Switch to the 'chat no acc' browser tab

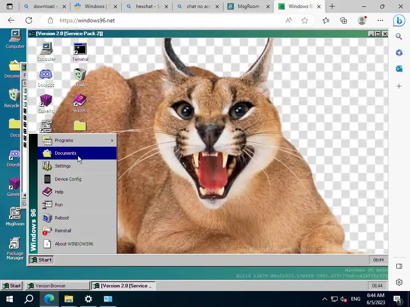coord(198,6)
